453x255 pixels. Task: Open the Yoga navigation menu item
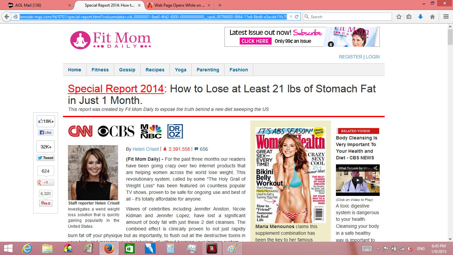point(180,70)
